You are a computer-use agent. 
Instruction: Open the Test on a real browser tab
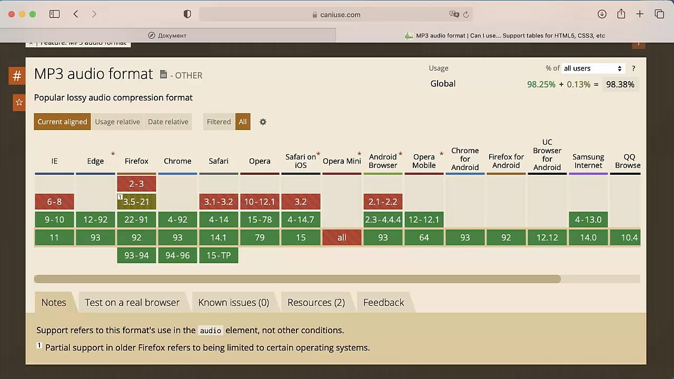tap(132, 302)
